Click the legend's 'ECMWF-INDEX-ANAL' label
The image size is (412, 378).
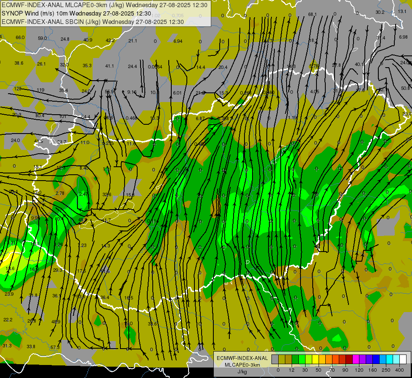tap(242, 358)
